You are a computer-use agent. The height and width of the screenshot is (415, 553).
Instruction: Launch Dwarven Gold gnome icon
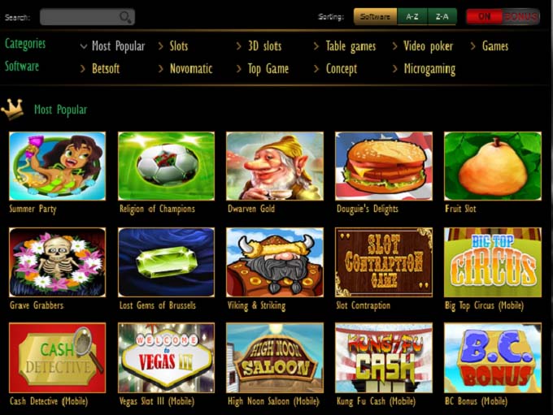pos(275,166)
